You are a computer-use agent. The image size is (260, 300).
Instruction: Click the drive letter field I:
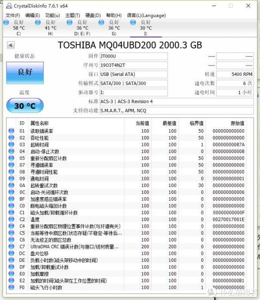click(133, 93)
